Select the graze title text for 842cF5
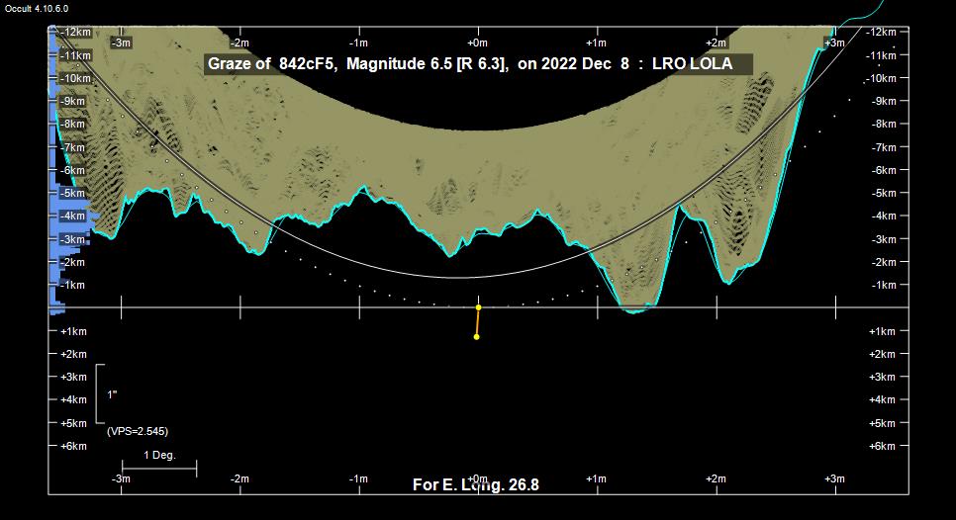 tap(356, 64)
